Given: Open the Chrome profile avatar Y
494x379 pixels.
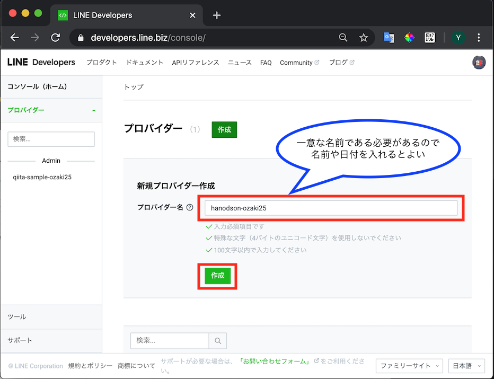Looking at the screenshot, I should [x=458, y=38].
